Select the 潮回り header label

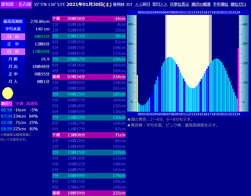coord(6,104)
